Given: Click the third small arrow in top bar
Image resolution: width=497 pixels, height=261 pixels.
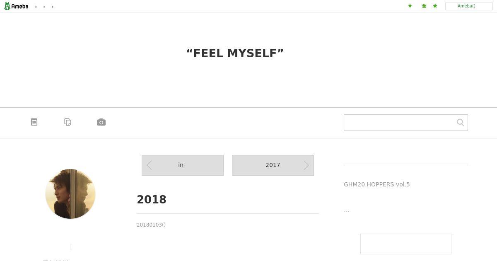Looking at the screenshot, I should 53,7.
